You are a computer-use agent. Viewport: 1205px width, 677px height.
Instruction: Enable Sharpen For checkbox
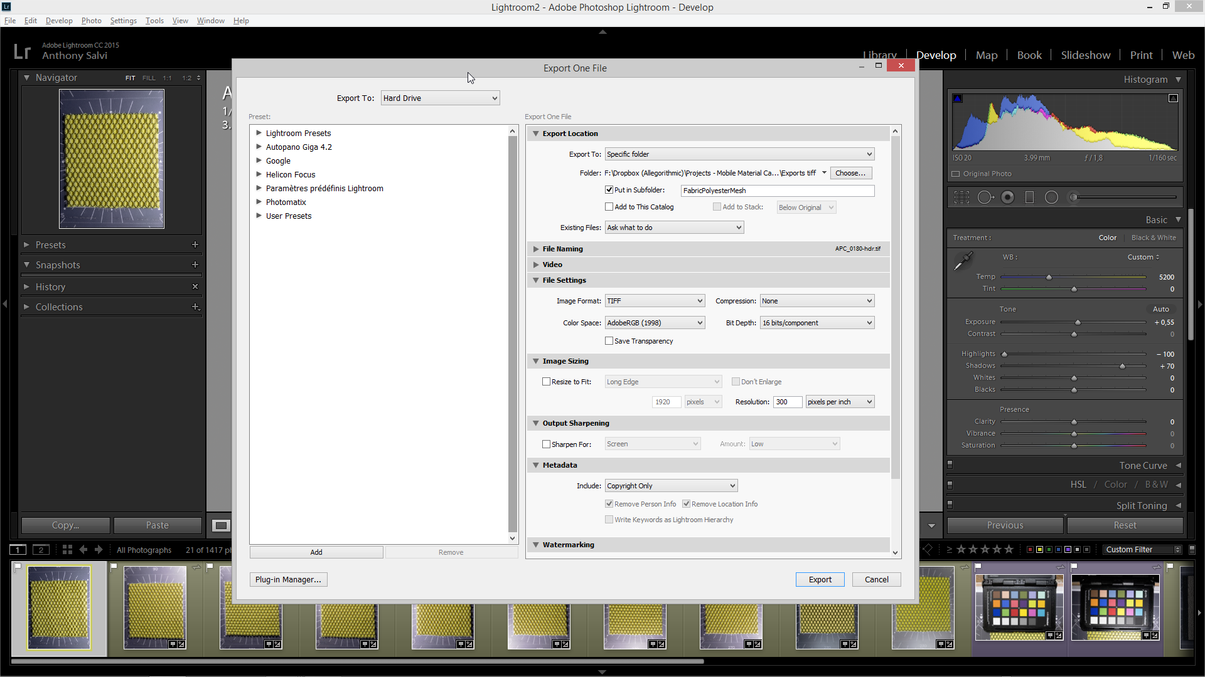pyautogui.click(x=546, y=444)
